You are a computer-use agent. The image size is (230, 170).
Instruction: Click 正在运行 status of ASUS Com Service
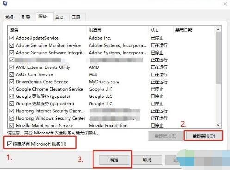click(159, 74)
